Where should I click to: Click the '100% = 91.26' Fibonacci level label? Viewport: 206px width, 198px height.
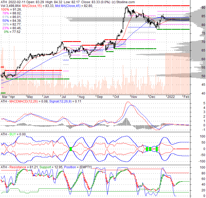[x=11, y=10]
